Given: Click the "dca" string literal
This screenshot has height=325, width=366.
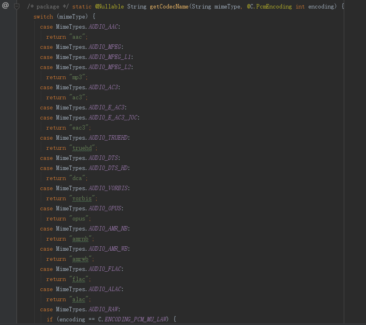Looking at the screenshot, I should (77, 178).
